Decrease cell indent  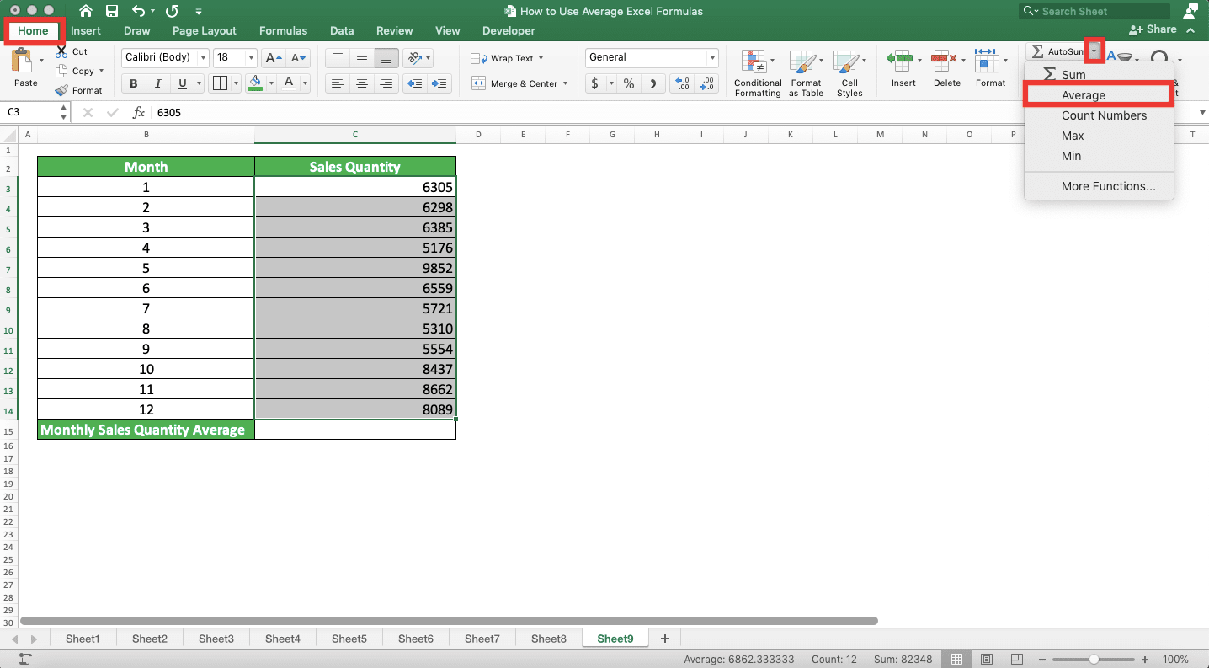tap(413, 83)
